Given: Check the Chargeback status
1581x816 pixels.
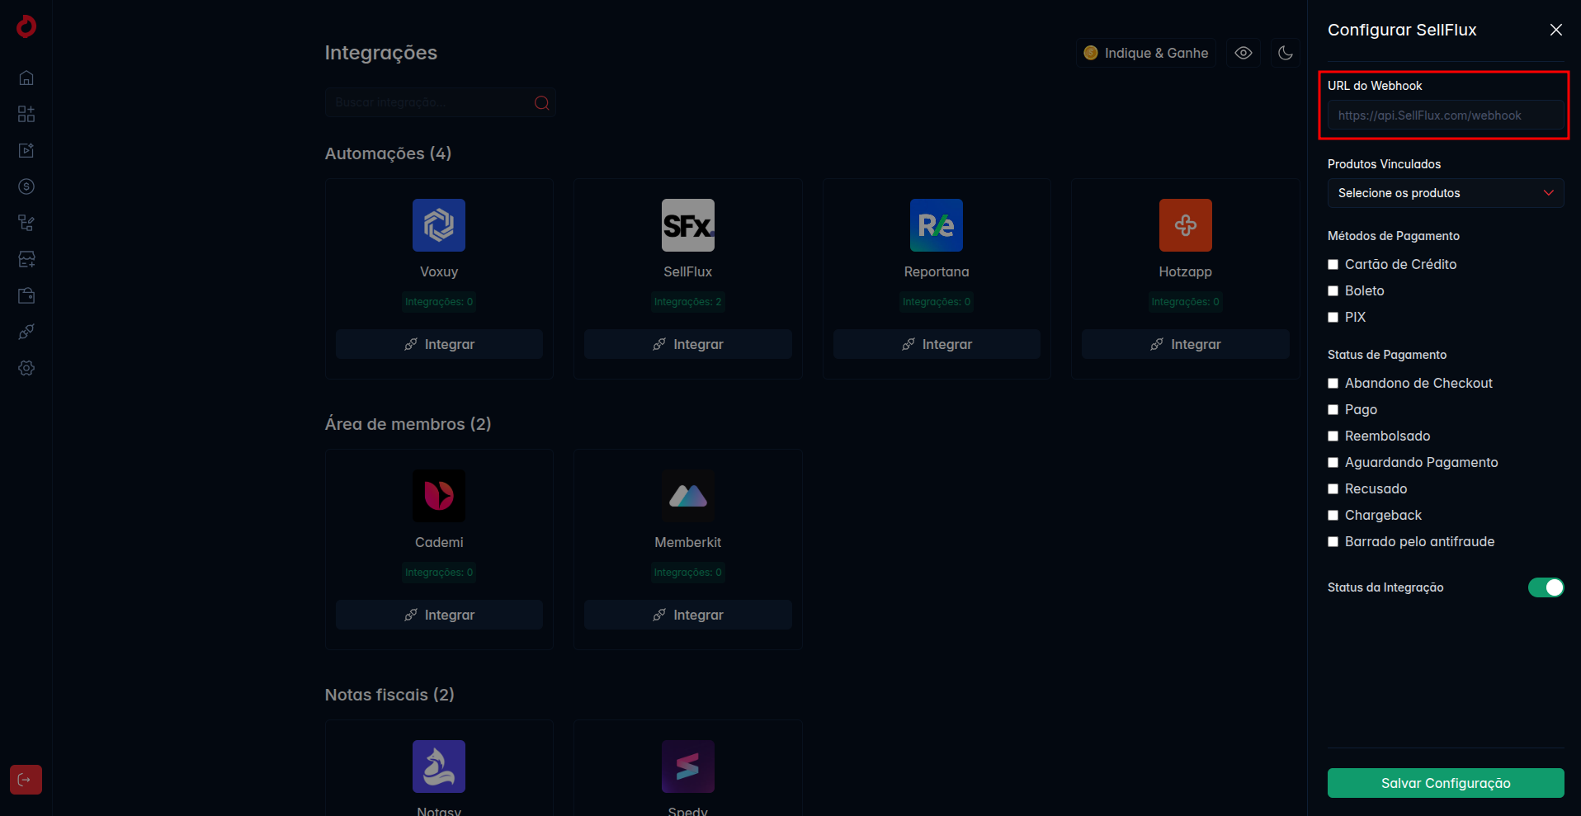Looking at the screenshot, I should pyautogui.click(x=1333, y=516).
